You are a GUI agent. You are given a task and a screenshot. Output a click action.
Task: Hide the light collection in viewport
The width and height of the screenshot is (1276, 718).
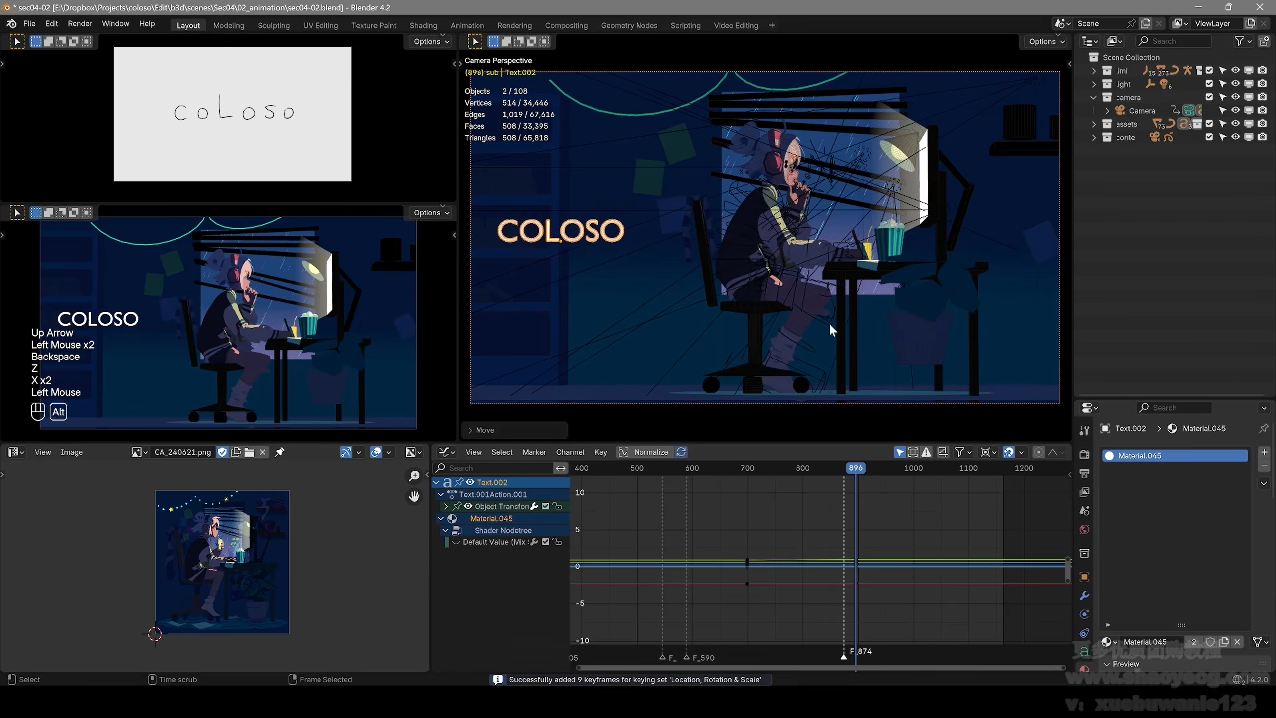(x=1235, y=84)
